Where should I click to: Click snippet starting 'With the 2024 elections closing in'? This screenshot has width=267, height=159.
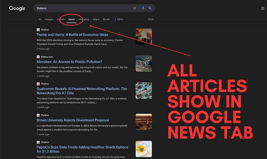tap(80, 42)
